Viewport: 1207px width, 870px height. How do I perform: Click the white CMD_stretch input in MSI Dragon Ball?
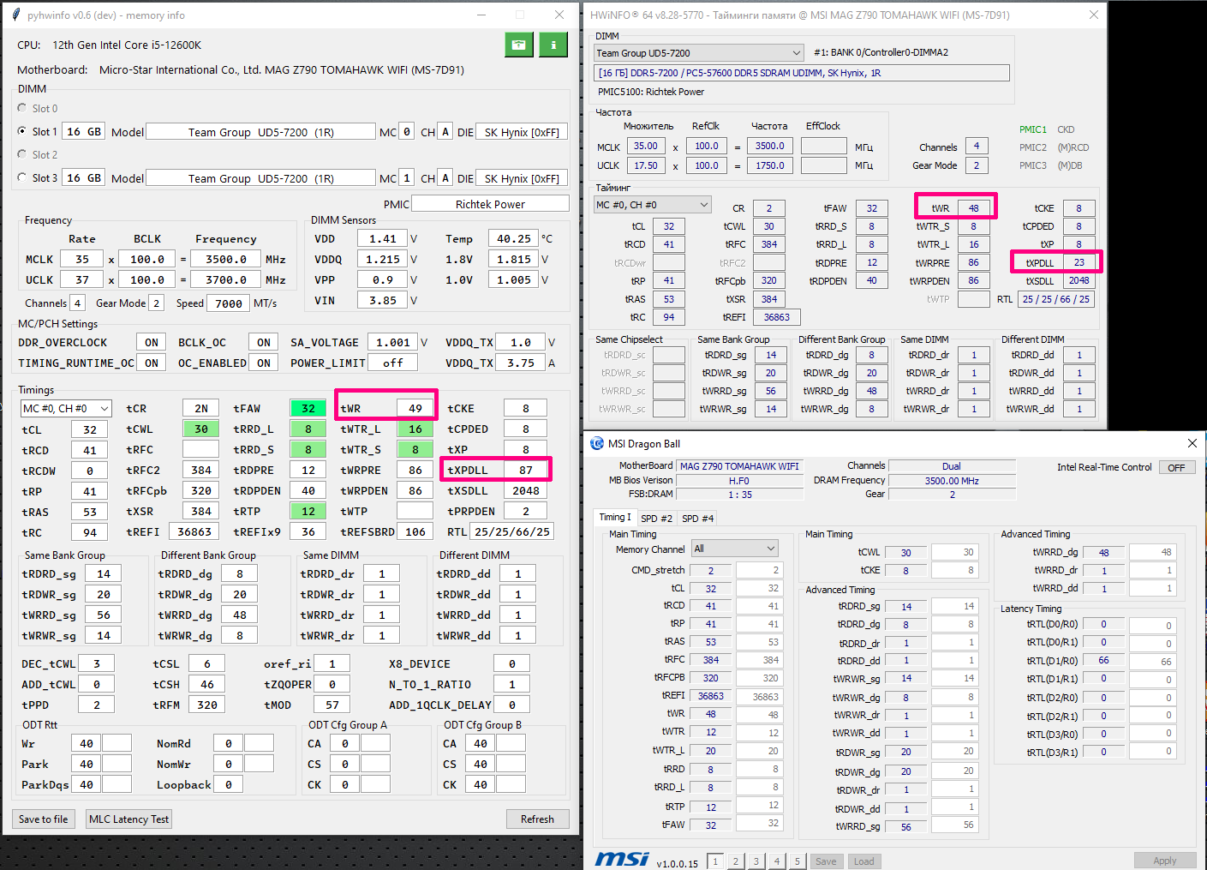coord(759,570)
